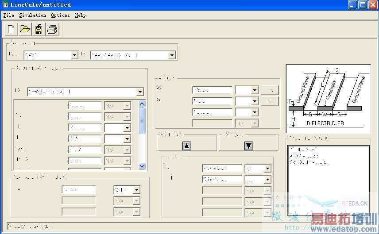
Task: Print using the printer toolbar icon
Action: click(x=52, y=30)
